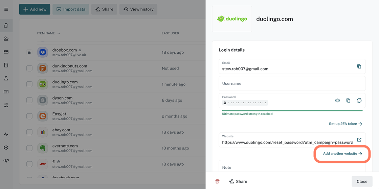Tick the Easyjet row checkbox

[29, 116]
